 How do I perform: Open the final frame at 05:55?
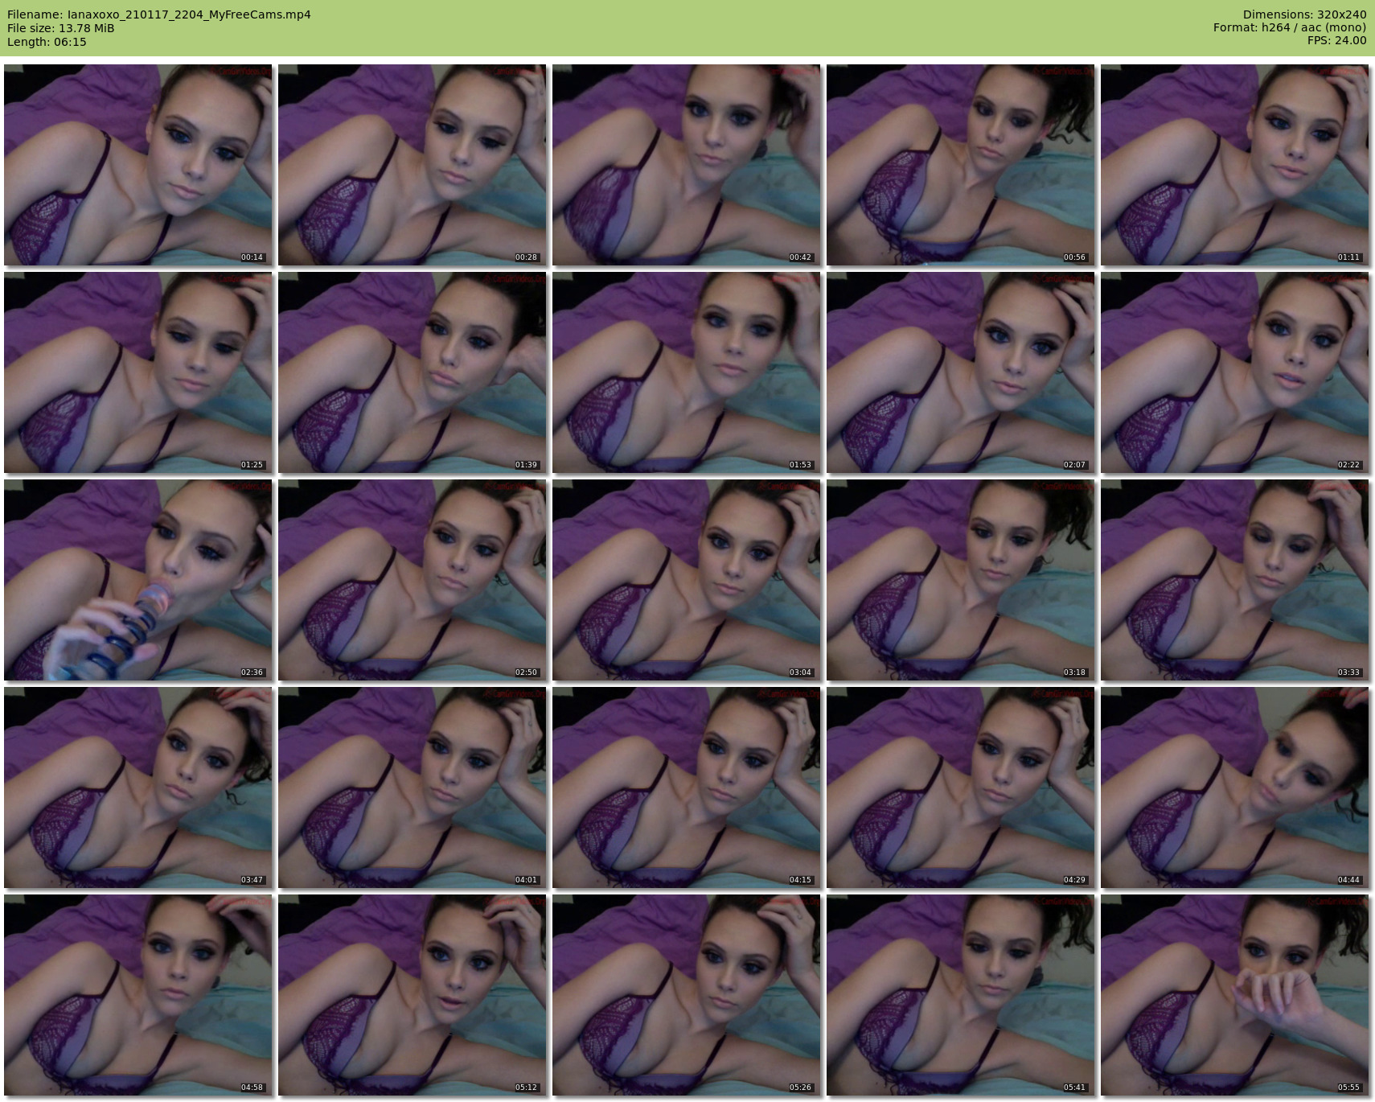(x=1234, y=995)
